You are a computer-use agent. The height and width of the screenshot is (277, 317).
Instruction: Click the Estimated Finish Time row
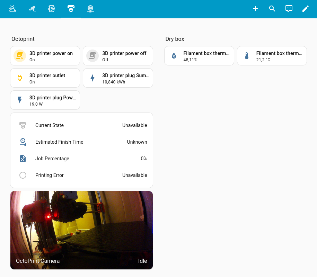[x=81, y=142]
